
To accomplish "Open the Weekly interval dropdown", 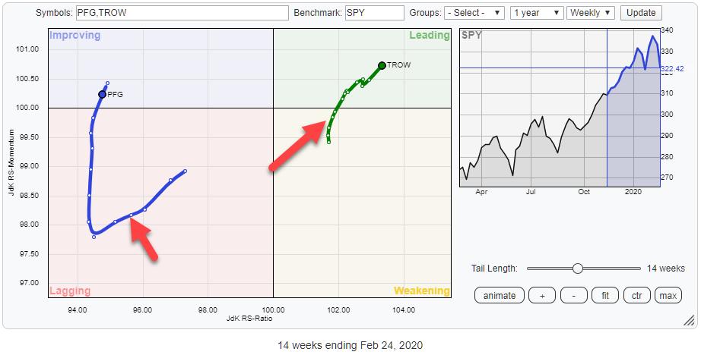I will 592,13.
